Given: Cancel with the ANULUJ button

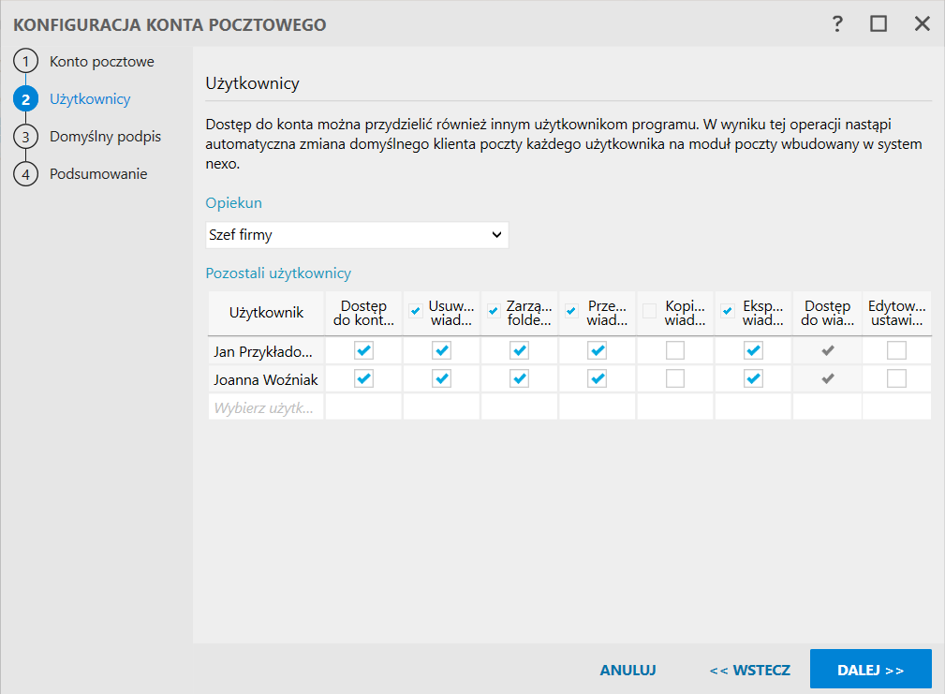Looking at the screenshot, I should 628,671.
